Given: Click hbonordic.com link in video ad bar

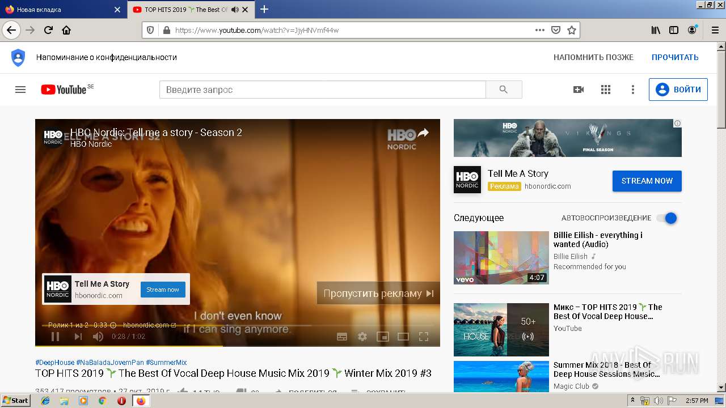Looking at the screenshot, I should coord(150,325).
